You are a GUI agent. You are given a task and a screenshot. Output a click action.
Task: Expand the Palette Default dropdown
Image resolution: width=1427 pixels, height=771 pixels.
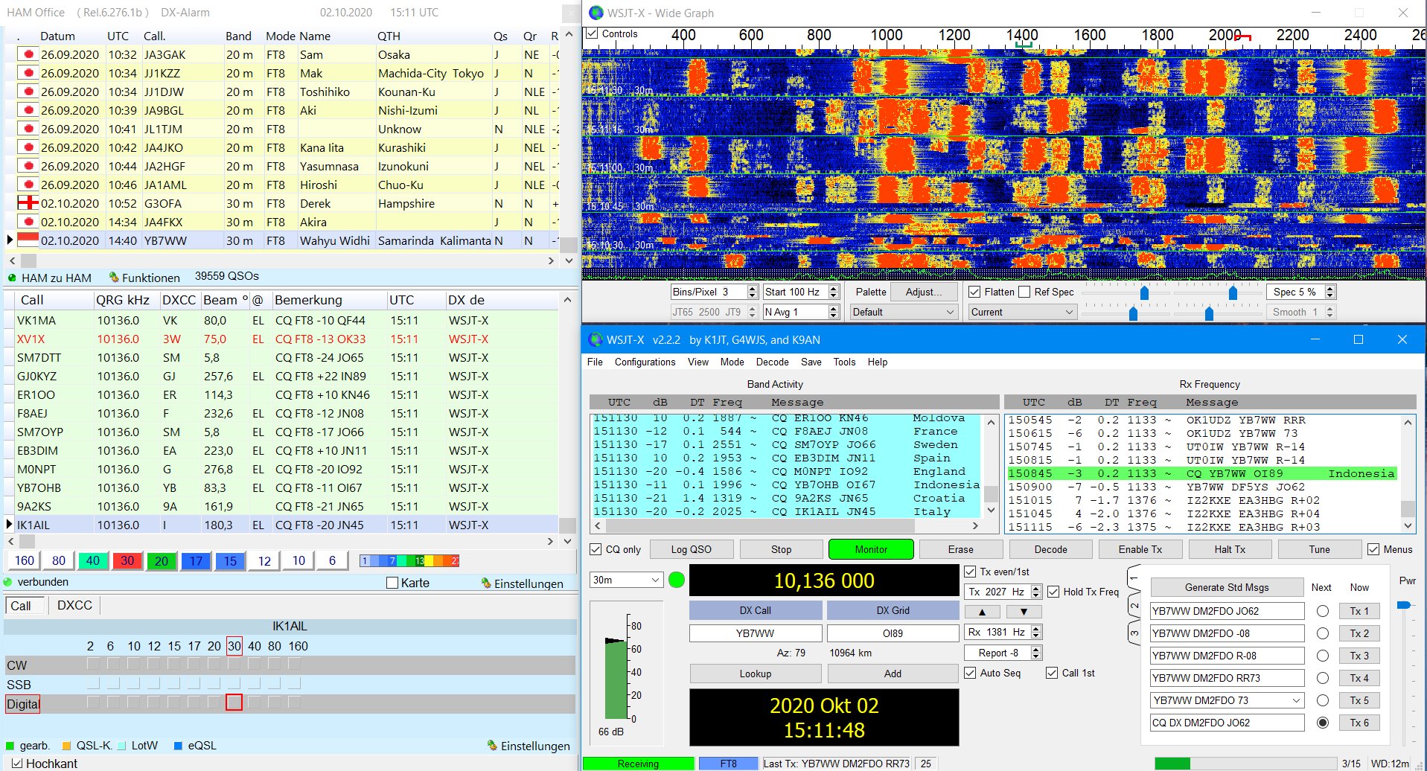click(x=903, y=312)
